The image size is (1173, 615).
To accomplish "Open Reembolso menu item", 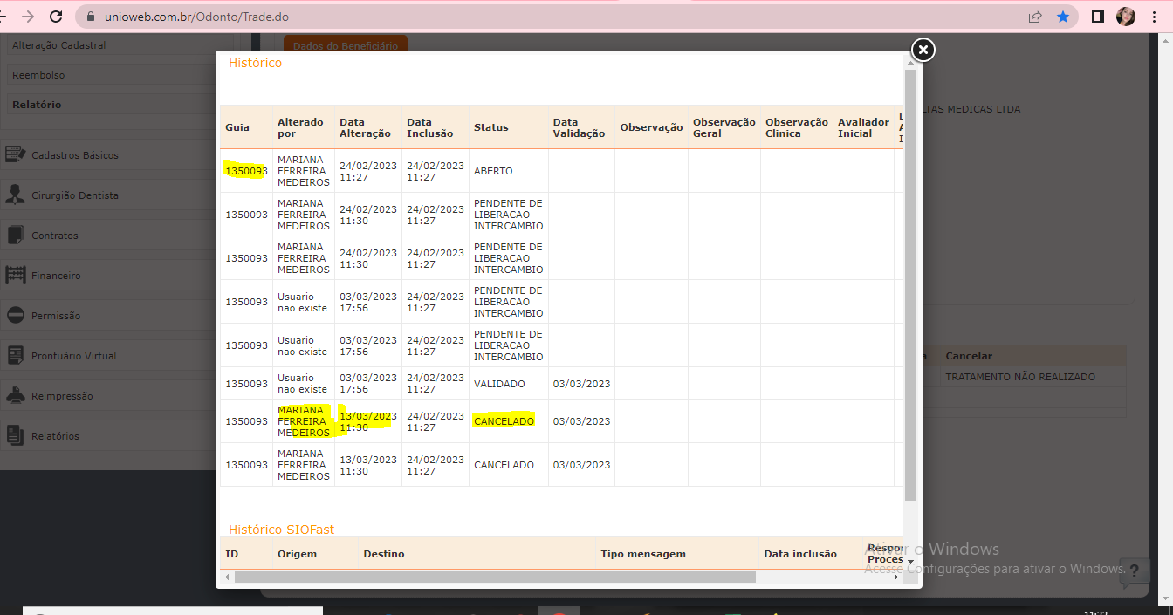I will click(38, 75).
